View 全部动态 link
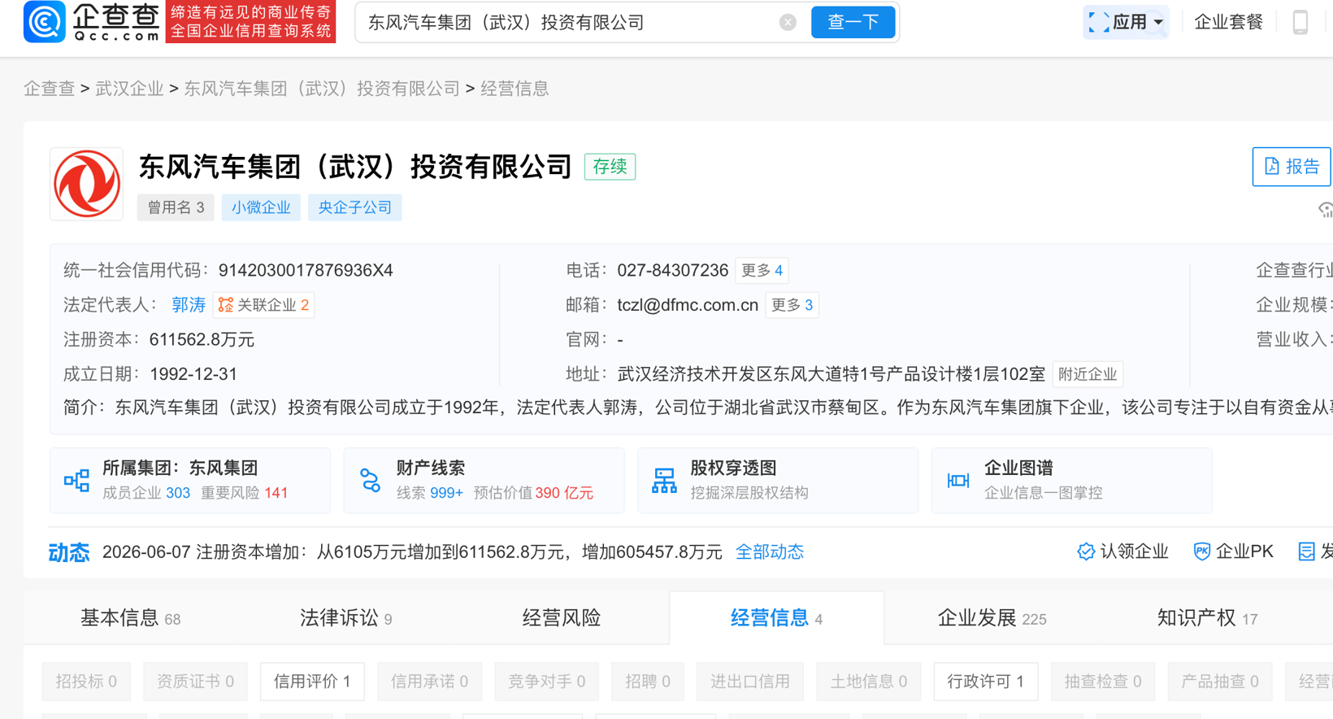1333x719 pixels. pos(769,552)
